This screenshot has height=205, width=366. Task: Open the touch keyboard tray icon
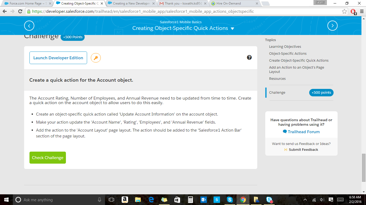340,200
